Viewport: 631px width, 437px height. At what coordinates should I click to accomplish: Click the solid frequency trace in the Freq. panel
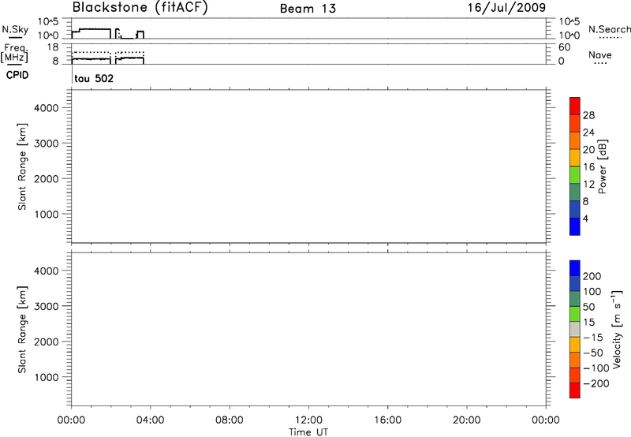pos(91,58)
